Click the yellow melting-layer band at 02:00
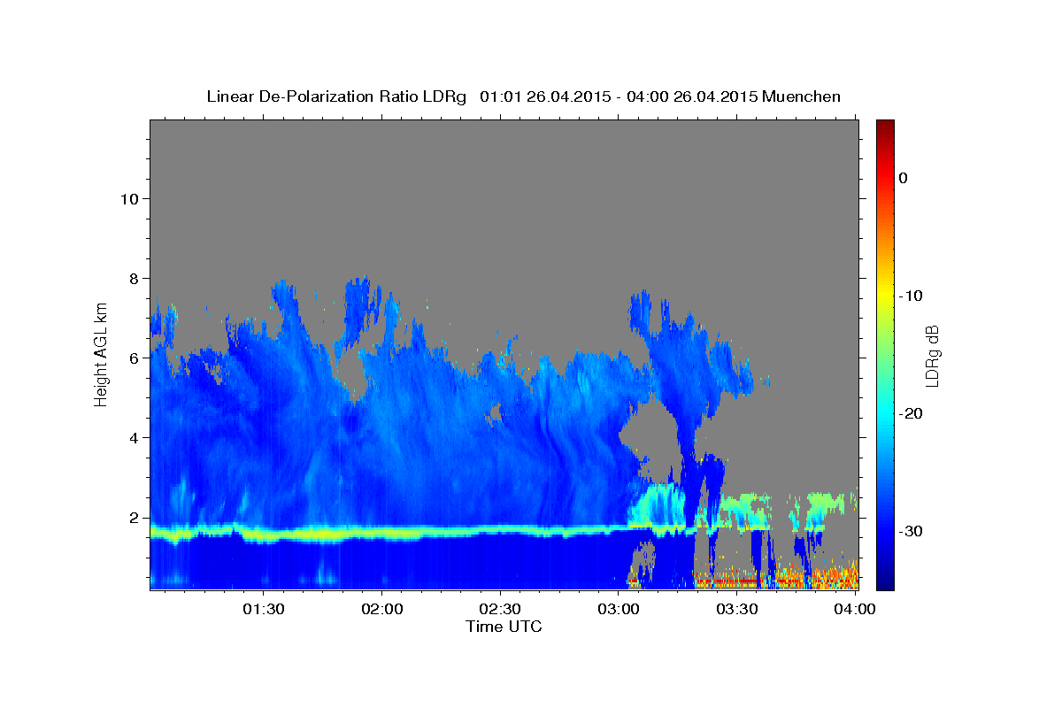This screenshot has height=708, width=1062. point(382,534)
